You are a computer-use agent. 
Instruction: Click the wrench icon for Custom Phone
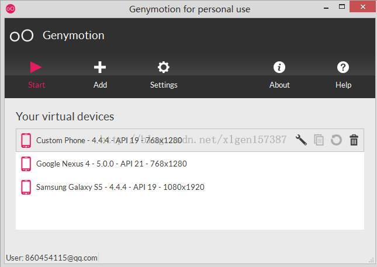[301, 140]
